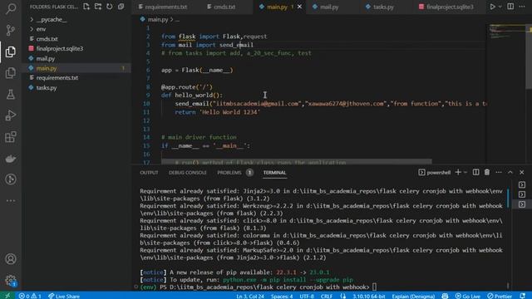This screenshot has height=299, width=532.
Task: Select the TERMINAL panel tab
Action: tap(274, 173)
